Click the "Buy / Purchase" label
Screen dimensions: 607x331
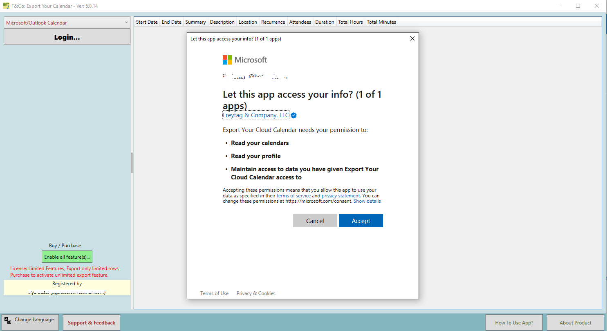(65, 246)
